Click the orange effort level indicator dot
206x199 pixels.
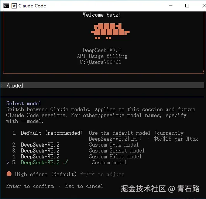[9, 174]
